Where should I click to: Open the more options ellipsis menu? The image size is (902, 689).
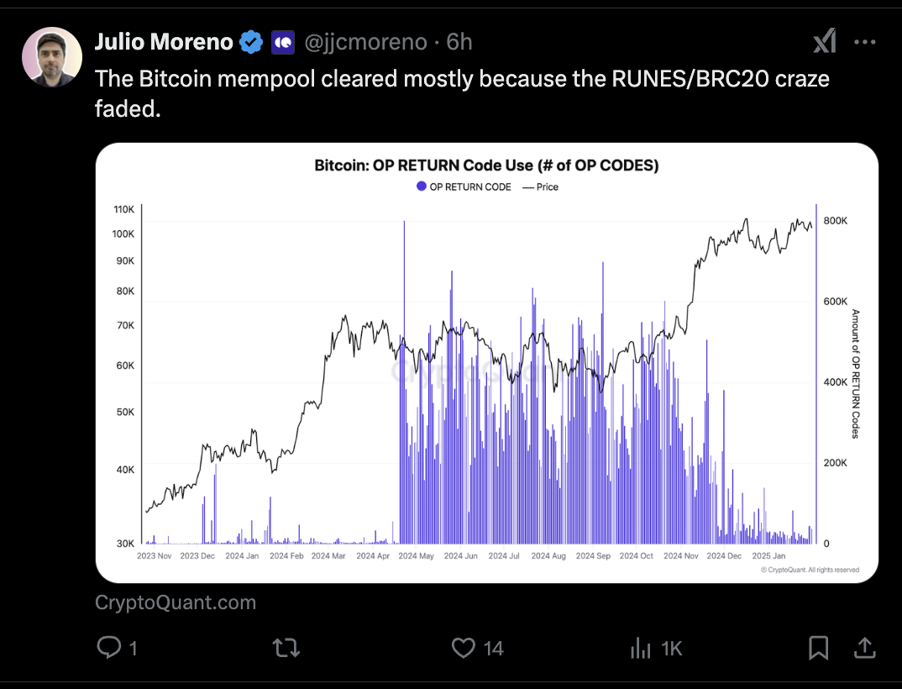point(865,40)
